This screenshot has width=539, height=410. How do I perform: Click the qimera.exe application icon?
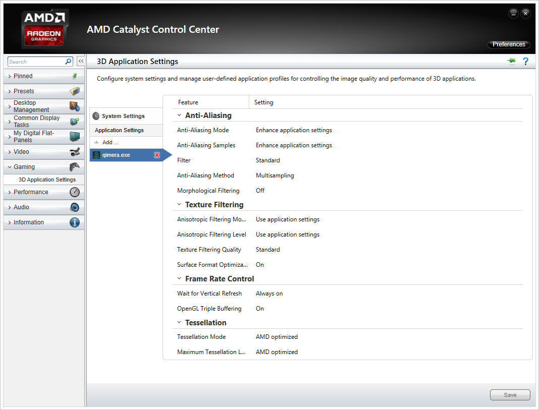click(96, 155)
